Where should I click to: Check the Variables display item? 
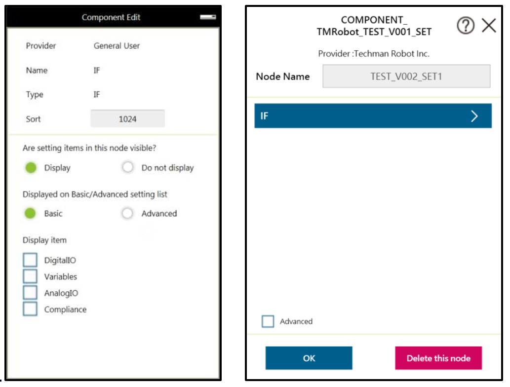30,276
